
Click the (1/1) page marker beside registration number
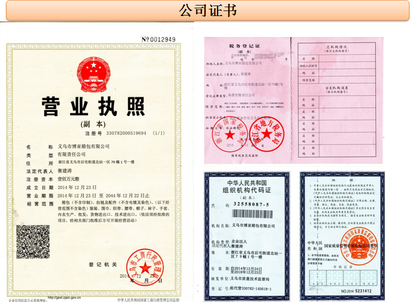[159, 133]
